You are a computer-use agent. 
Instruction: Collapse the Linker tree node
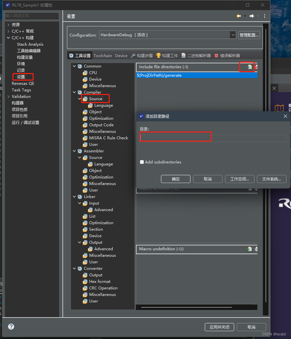[74, 196]
